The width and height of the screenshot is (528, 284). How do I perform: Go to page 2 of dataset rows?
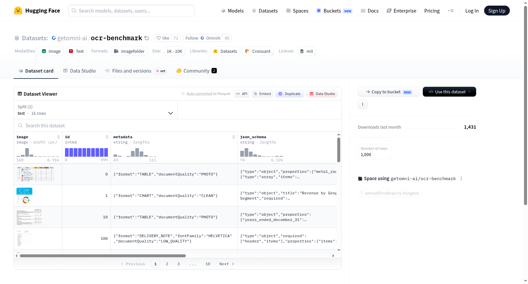click(x=167, y=264)
